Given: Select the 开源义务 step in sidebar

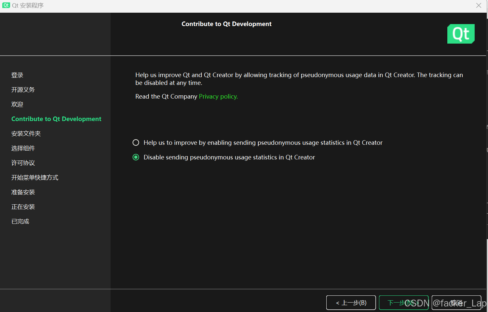Looking at the screenshot, I should pos(23,90).
